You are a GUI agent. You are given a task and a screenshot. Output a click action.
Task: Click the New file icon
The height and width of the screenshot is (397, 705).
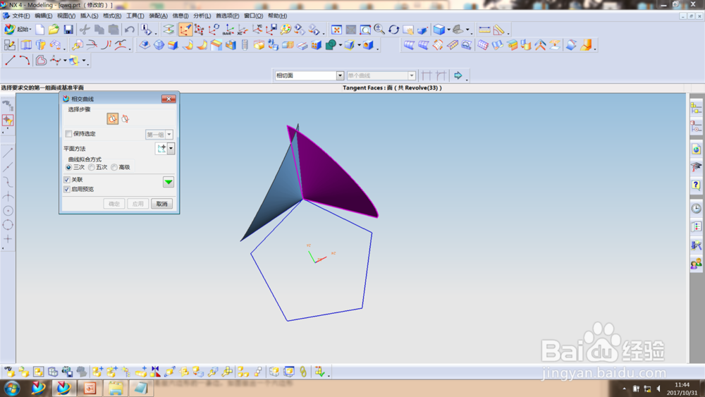[x=40, y=30]
